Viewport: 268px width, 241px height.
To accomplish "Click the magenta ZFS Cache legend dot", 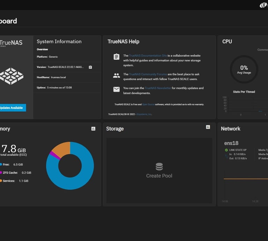I will pyautogui.click(x=1, y=173).
